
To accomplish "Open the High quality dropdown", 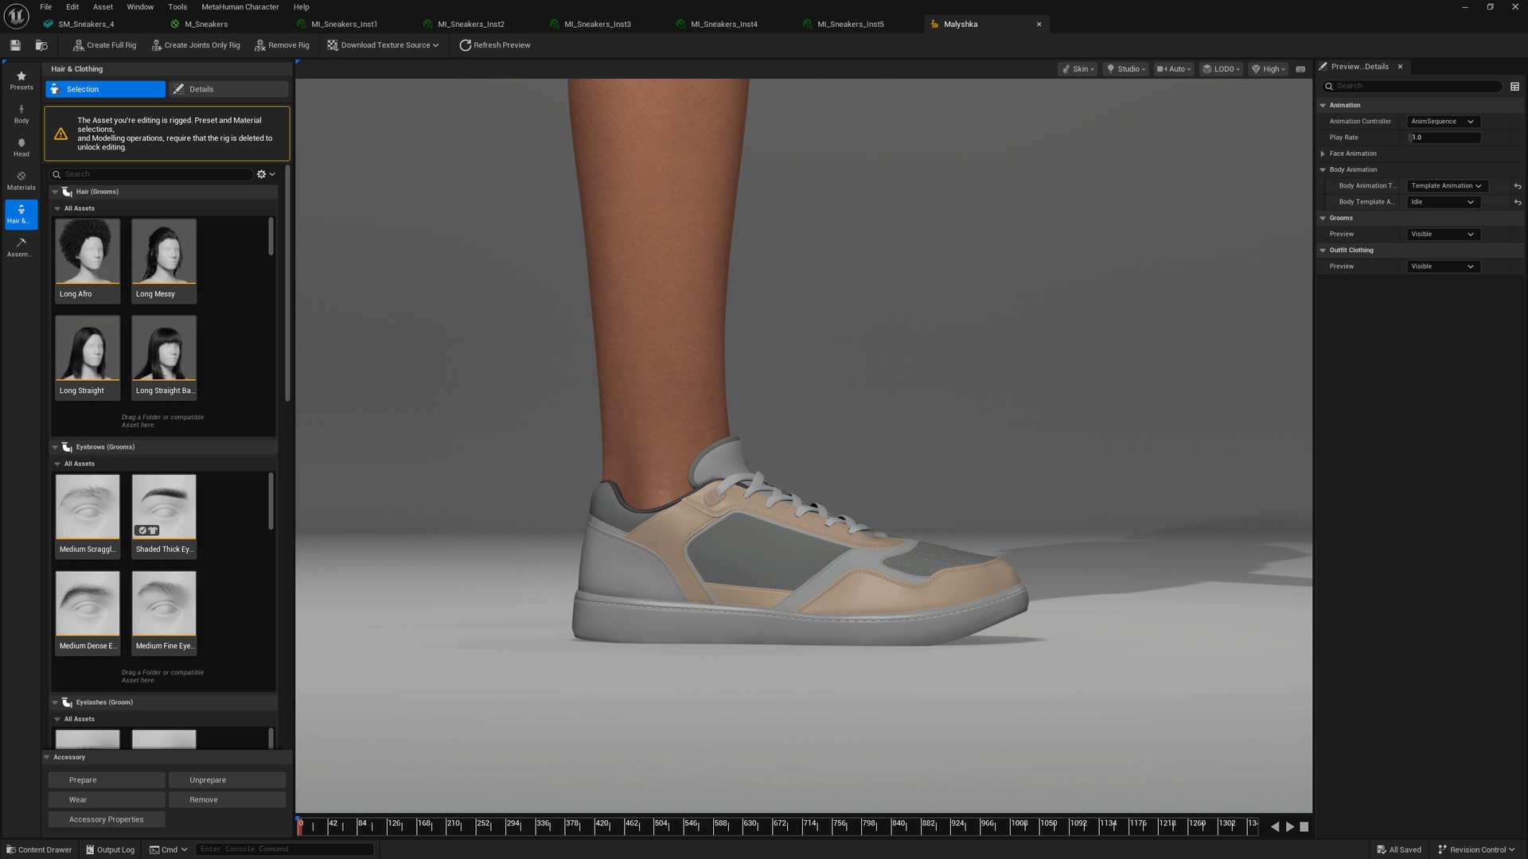I will click(1268, 69).
